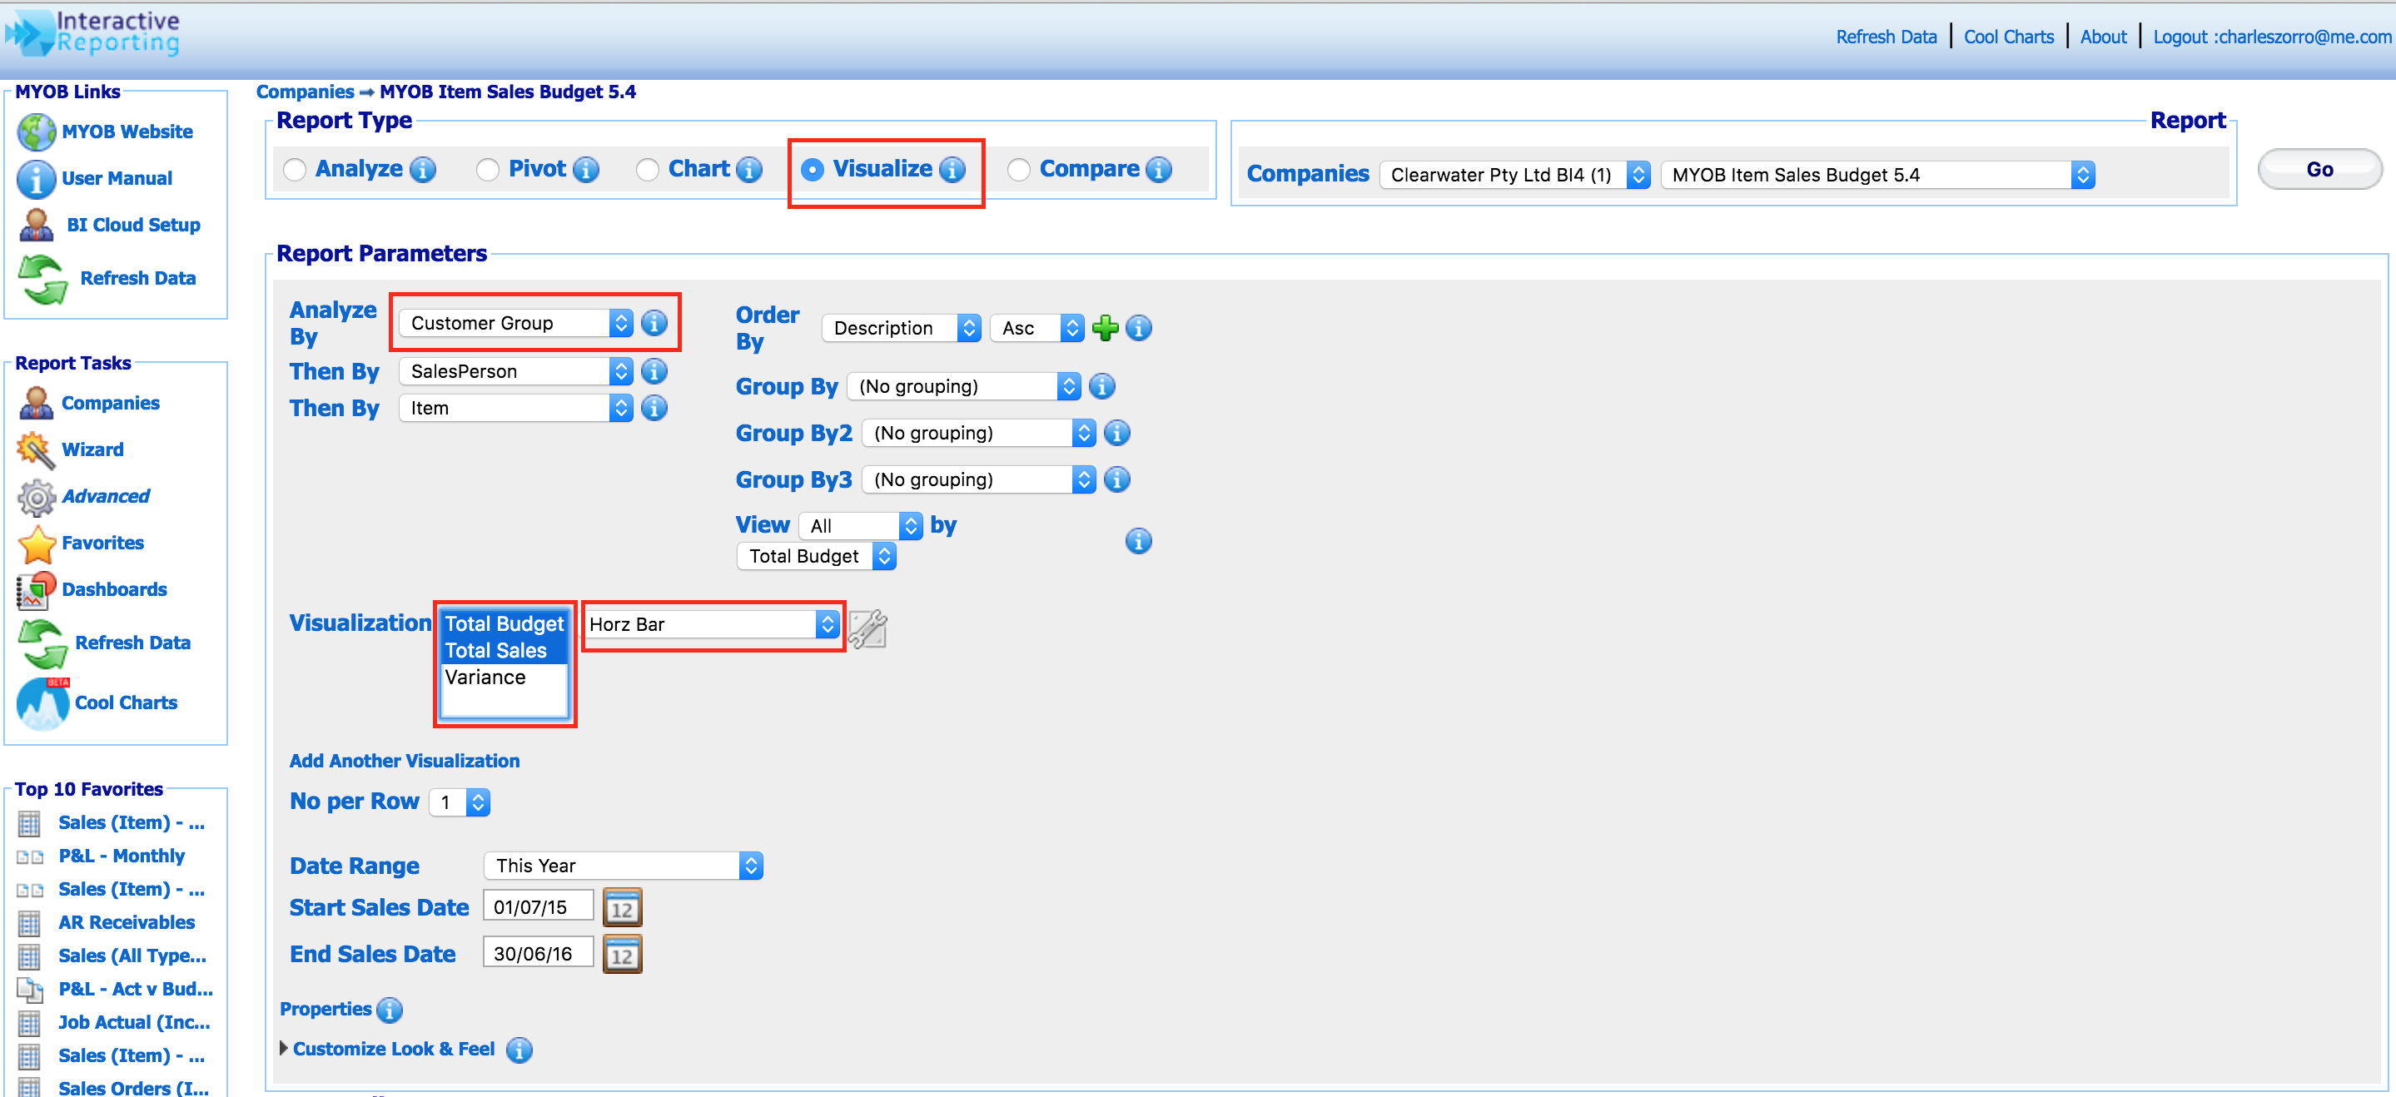
Task: Open AR Receivables favorite
Action: 127,922
